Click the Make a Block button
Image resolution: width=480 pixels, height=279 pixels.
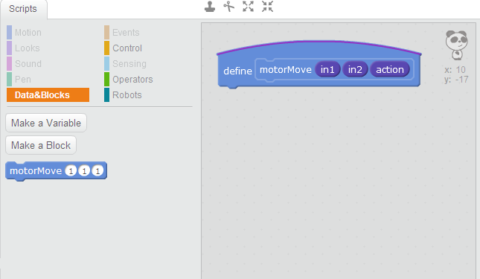[x=41, y=145]
